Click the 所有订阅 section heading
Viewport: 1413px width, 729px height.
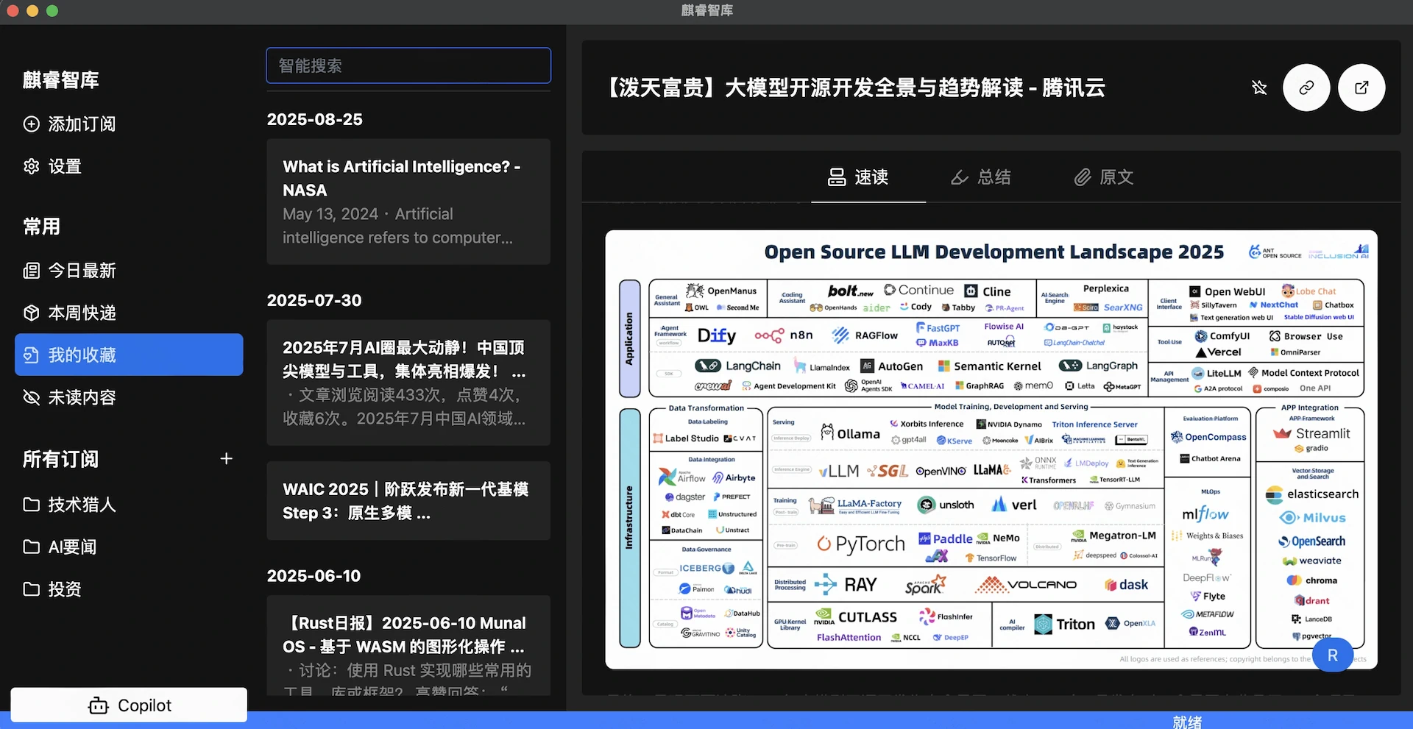(x=61, y=459)
